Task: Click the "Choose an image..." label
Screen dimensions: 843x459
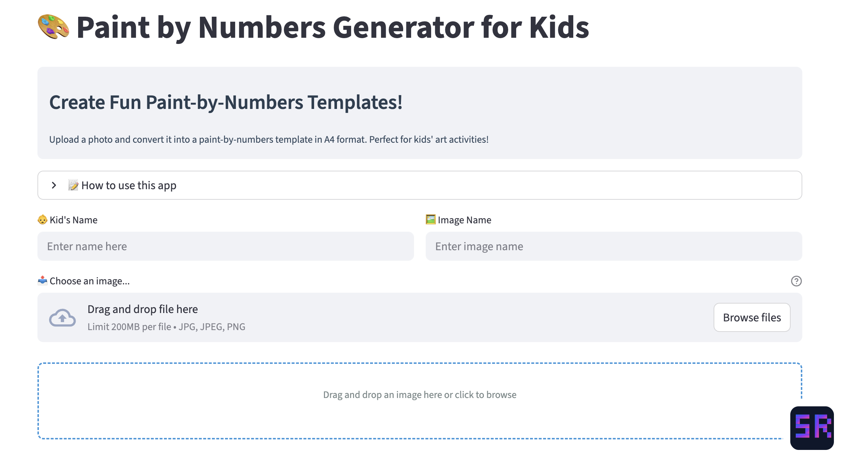Action: (89, 281)
